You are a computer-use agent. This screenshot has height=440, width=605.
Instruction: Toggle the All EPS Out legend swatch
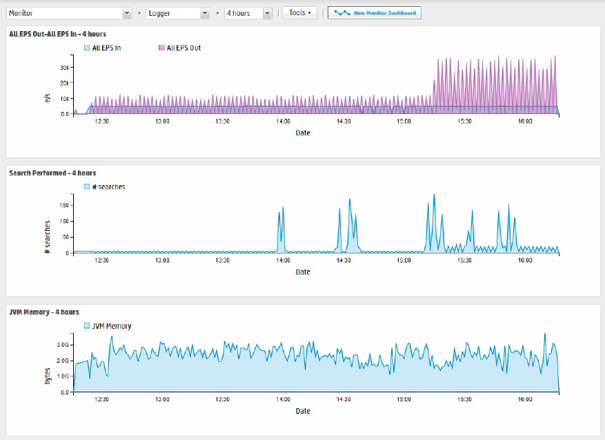[161, 48]
